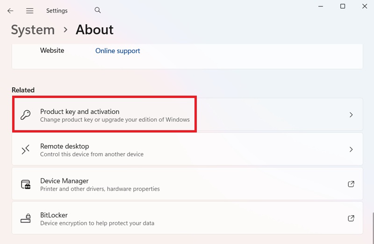Open Product key and activation settings
The width and height of the screenshot is (374, 244).
point(79,112)
